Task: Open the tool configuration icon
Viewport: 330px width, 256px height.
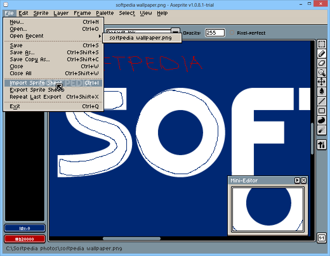Action: click(321, 145)
